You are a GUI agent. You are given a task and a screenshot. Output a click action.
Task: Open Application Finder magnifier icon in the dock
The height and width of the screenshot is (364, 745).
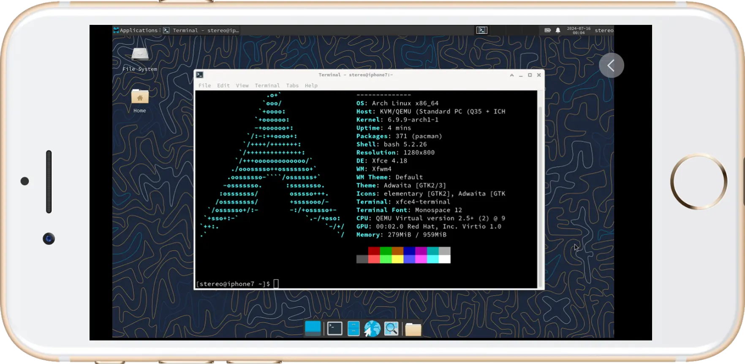pyautogui.click(x=392, y=329)
